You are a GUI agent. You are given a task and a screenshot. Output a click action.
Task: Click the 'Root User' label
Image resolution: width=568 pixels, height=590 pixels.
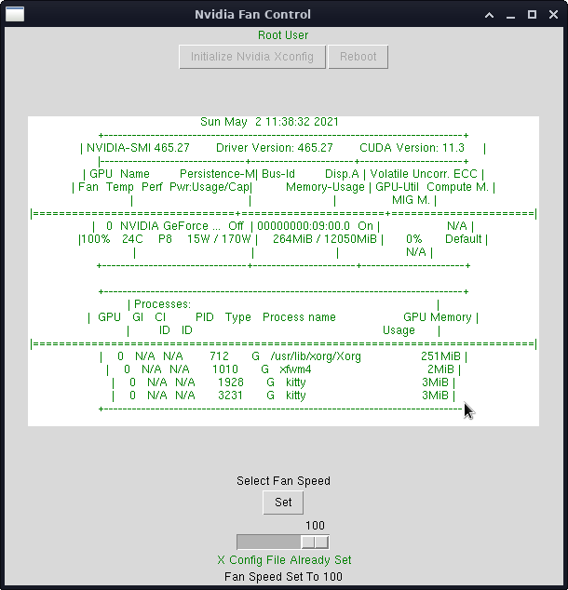click(283, 35)
